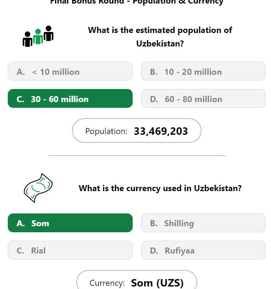Select the 'Shilling' answer option

(203, 223)
